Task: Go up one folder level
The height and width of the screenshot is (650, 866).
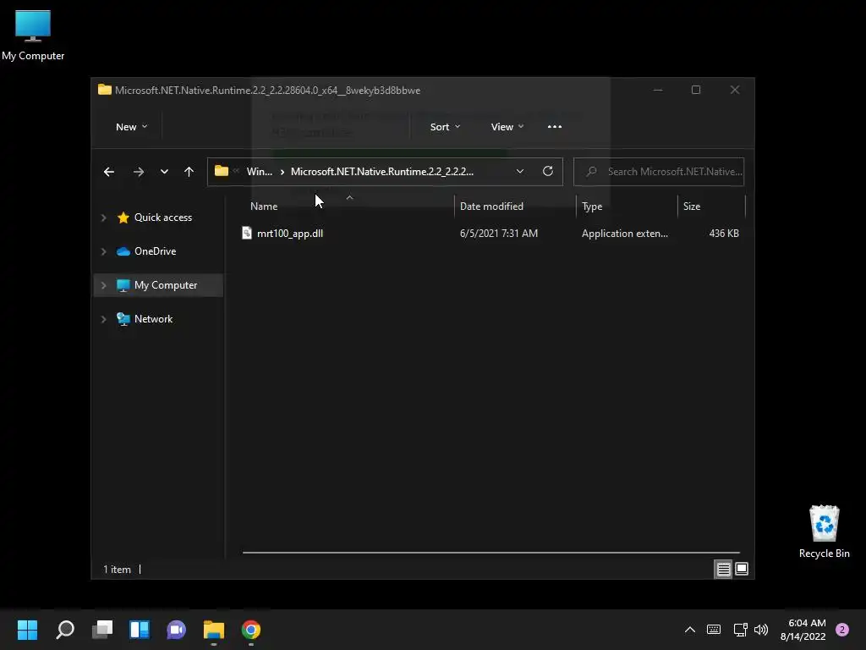Action: 189,172
